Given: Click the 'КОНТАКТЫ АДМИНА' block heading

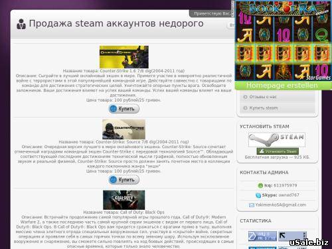Looking at the screenshot, I should (x=264, y=173).
